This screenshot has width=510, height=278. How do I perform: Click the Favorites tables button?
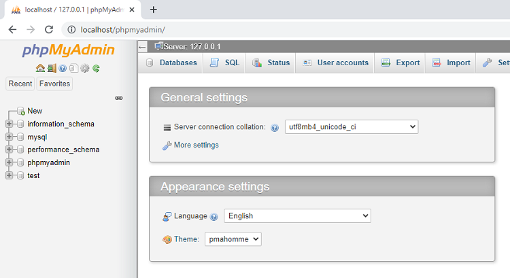coord(54,84)
